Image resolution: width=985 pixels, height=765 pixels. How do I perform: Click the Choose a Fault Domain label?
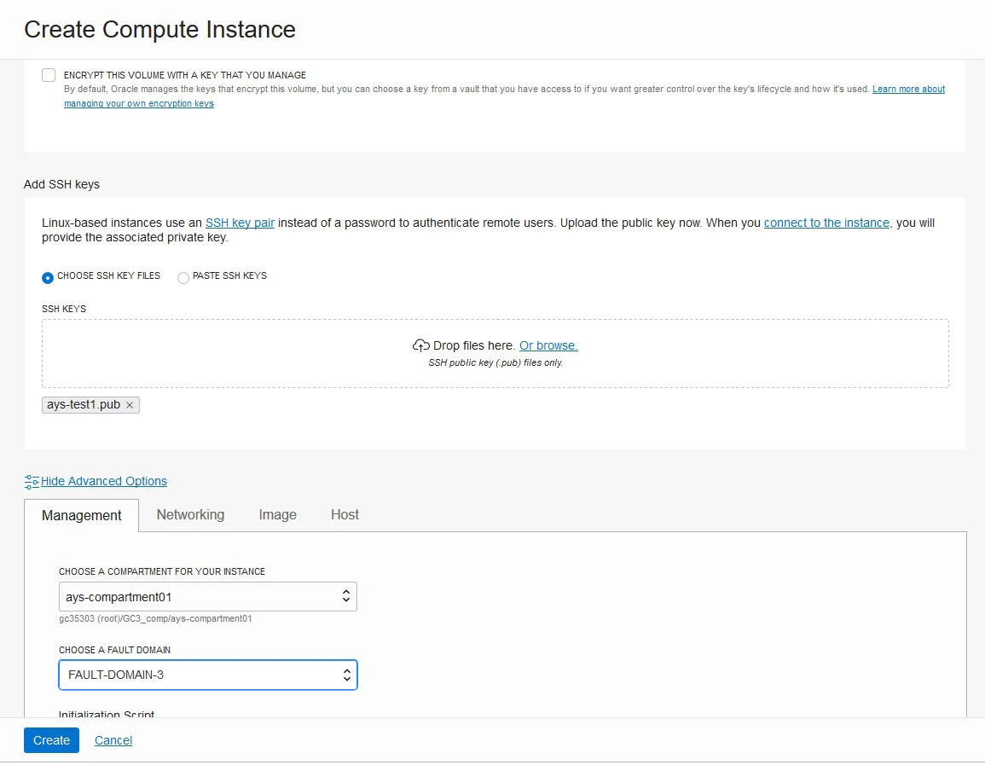click(115, 650)
